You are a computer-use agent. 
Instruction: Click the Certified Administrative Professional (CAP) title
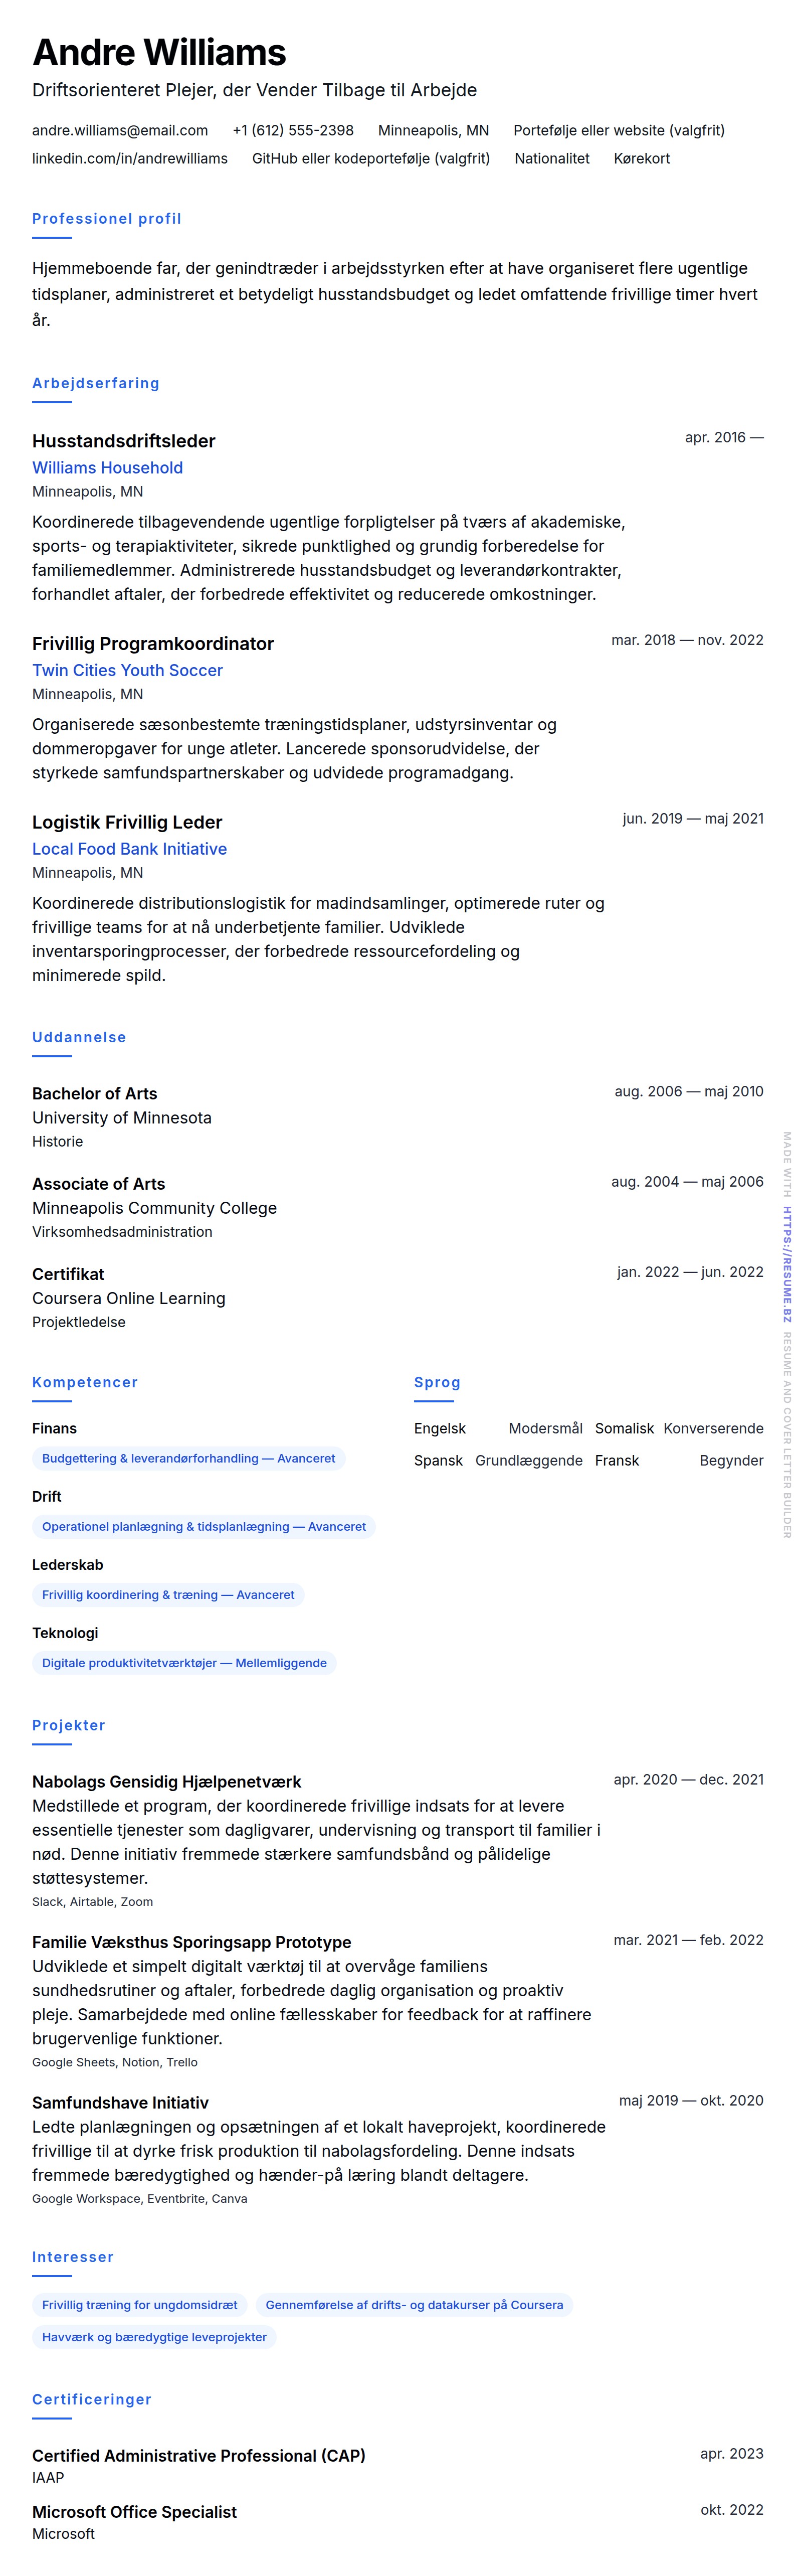click(199, 2455)
